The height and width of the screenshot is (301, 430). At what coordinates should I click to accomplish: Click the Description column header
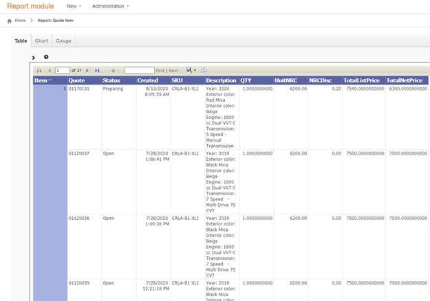coord(221,80)
